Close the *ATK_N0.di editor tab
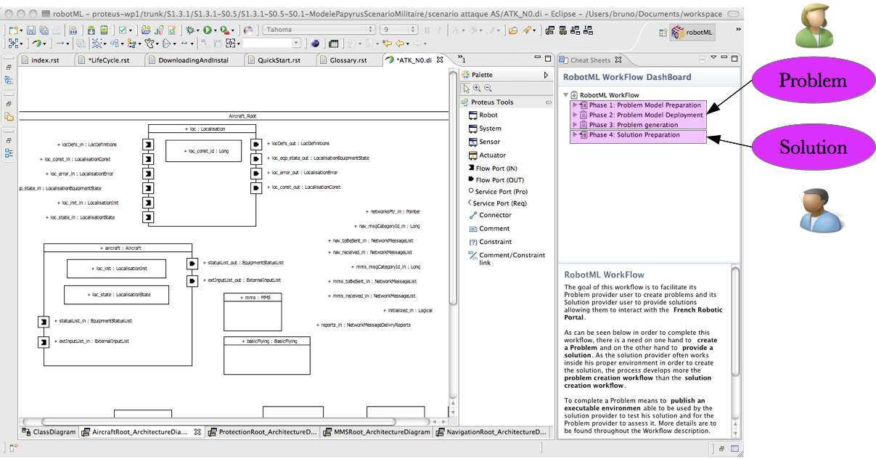Screen dimensions: 876x459 pos(440,60)
